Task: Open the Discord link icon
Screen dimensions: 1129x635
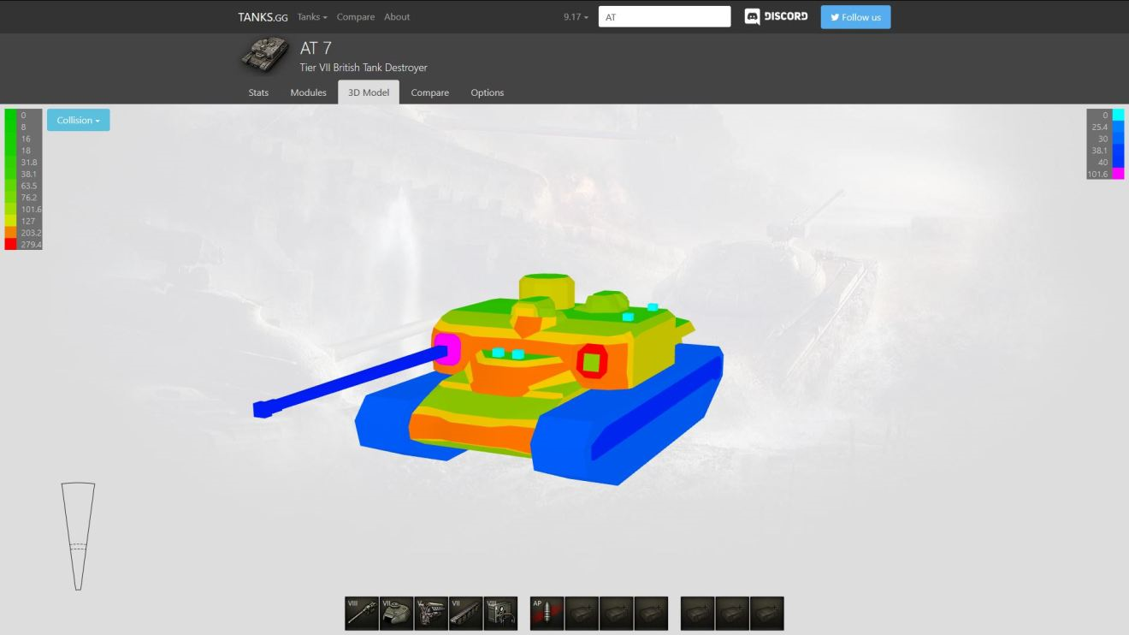Action: 776,17
